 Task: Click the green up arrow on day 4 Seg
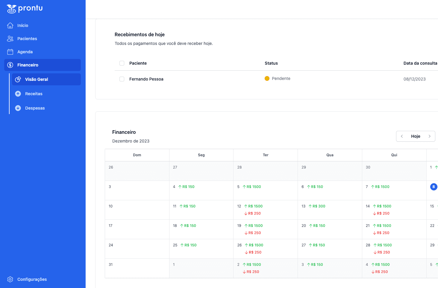click(180, 187)
